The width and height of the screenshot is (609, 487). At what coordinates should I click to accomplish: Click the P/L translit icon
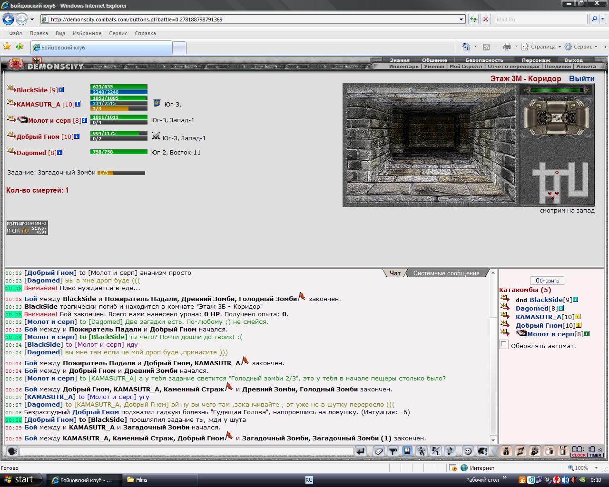tap(436, 451)
